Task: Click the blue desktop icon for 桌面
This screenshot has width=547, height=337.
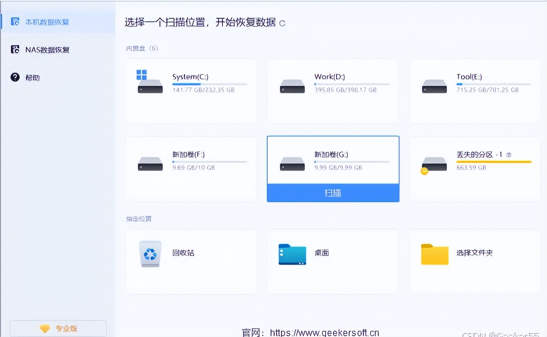Action: (292, 253)
